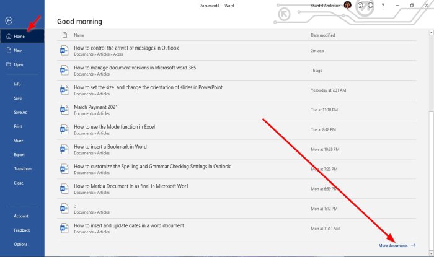Open Account settings
434x257 pixels.
click(21, 216)
